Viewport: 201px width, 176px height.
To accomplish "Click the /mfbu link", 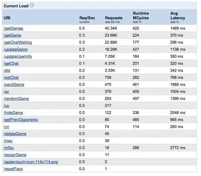I will pyautogui.click(x=9, y=148).
